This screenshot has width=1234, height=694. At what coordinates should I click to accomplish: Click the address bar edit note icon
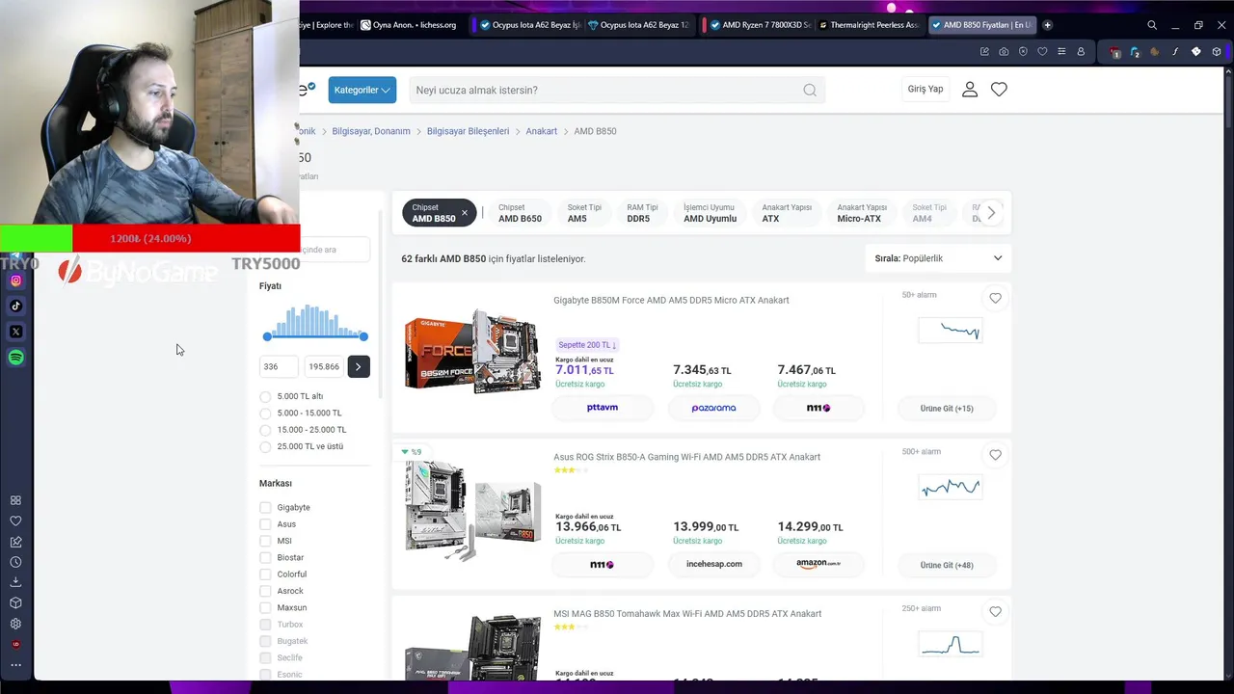point(984,51)
